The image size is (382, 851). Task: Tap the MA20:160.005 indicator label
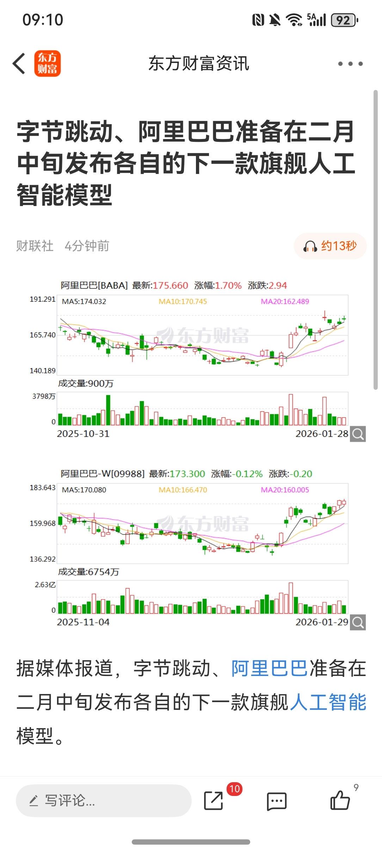tap(285, 490)
